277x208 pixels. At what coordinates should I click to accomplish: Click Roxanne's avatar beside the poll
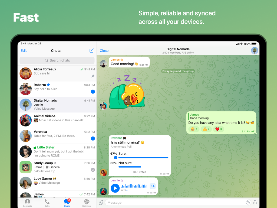click(x=103, y=173)
